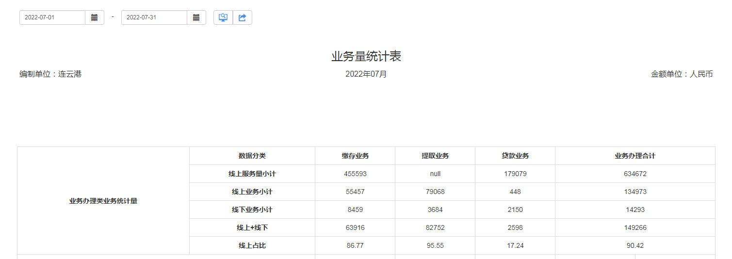Click the percentage cell 17.24
732x259 pixels.
(515, 245)
